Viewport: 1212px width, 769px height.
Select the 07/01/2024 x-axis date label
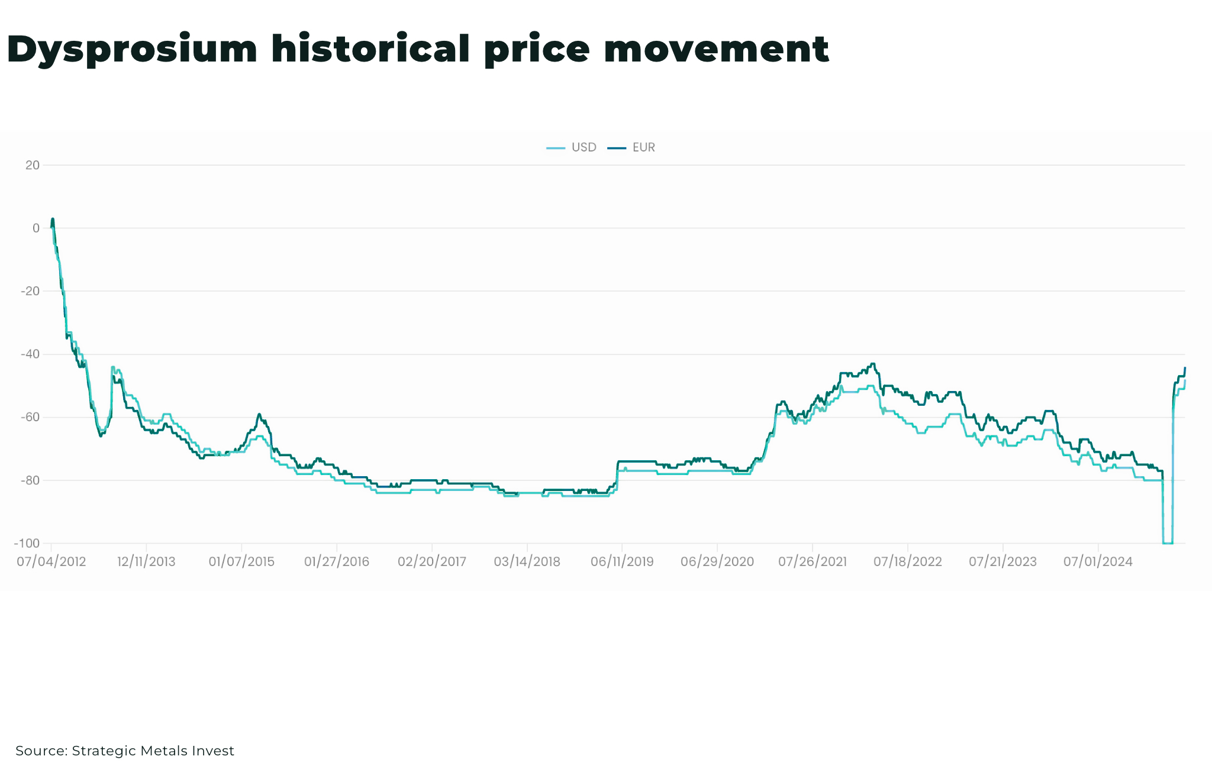(1098, 561)
